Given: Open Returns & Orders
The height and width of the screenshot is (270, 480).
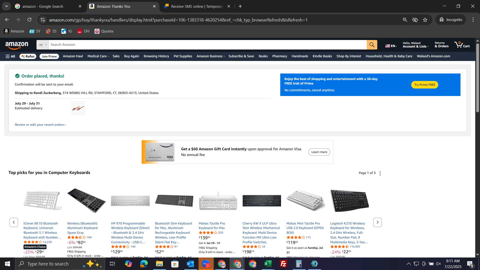Looking at the screenshot, I should 441,45.
